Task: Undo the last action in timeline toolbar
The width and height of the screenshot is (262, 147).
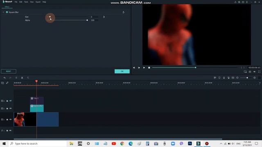Action: point(5,78)
